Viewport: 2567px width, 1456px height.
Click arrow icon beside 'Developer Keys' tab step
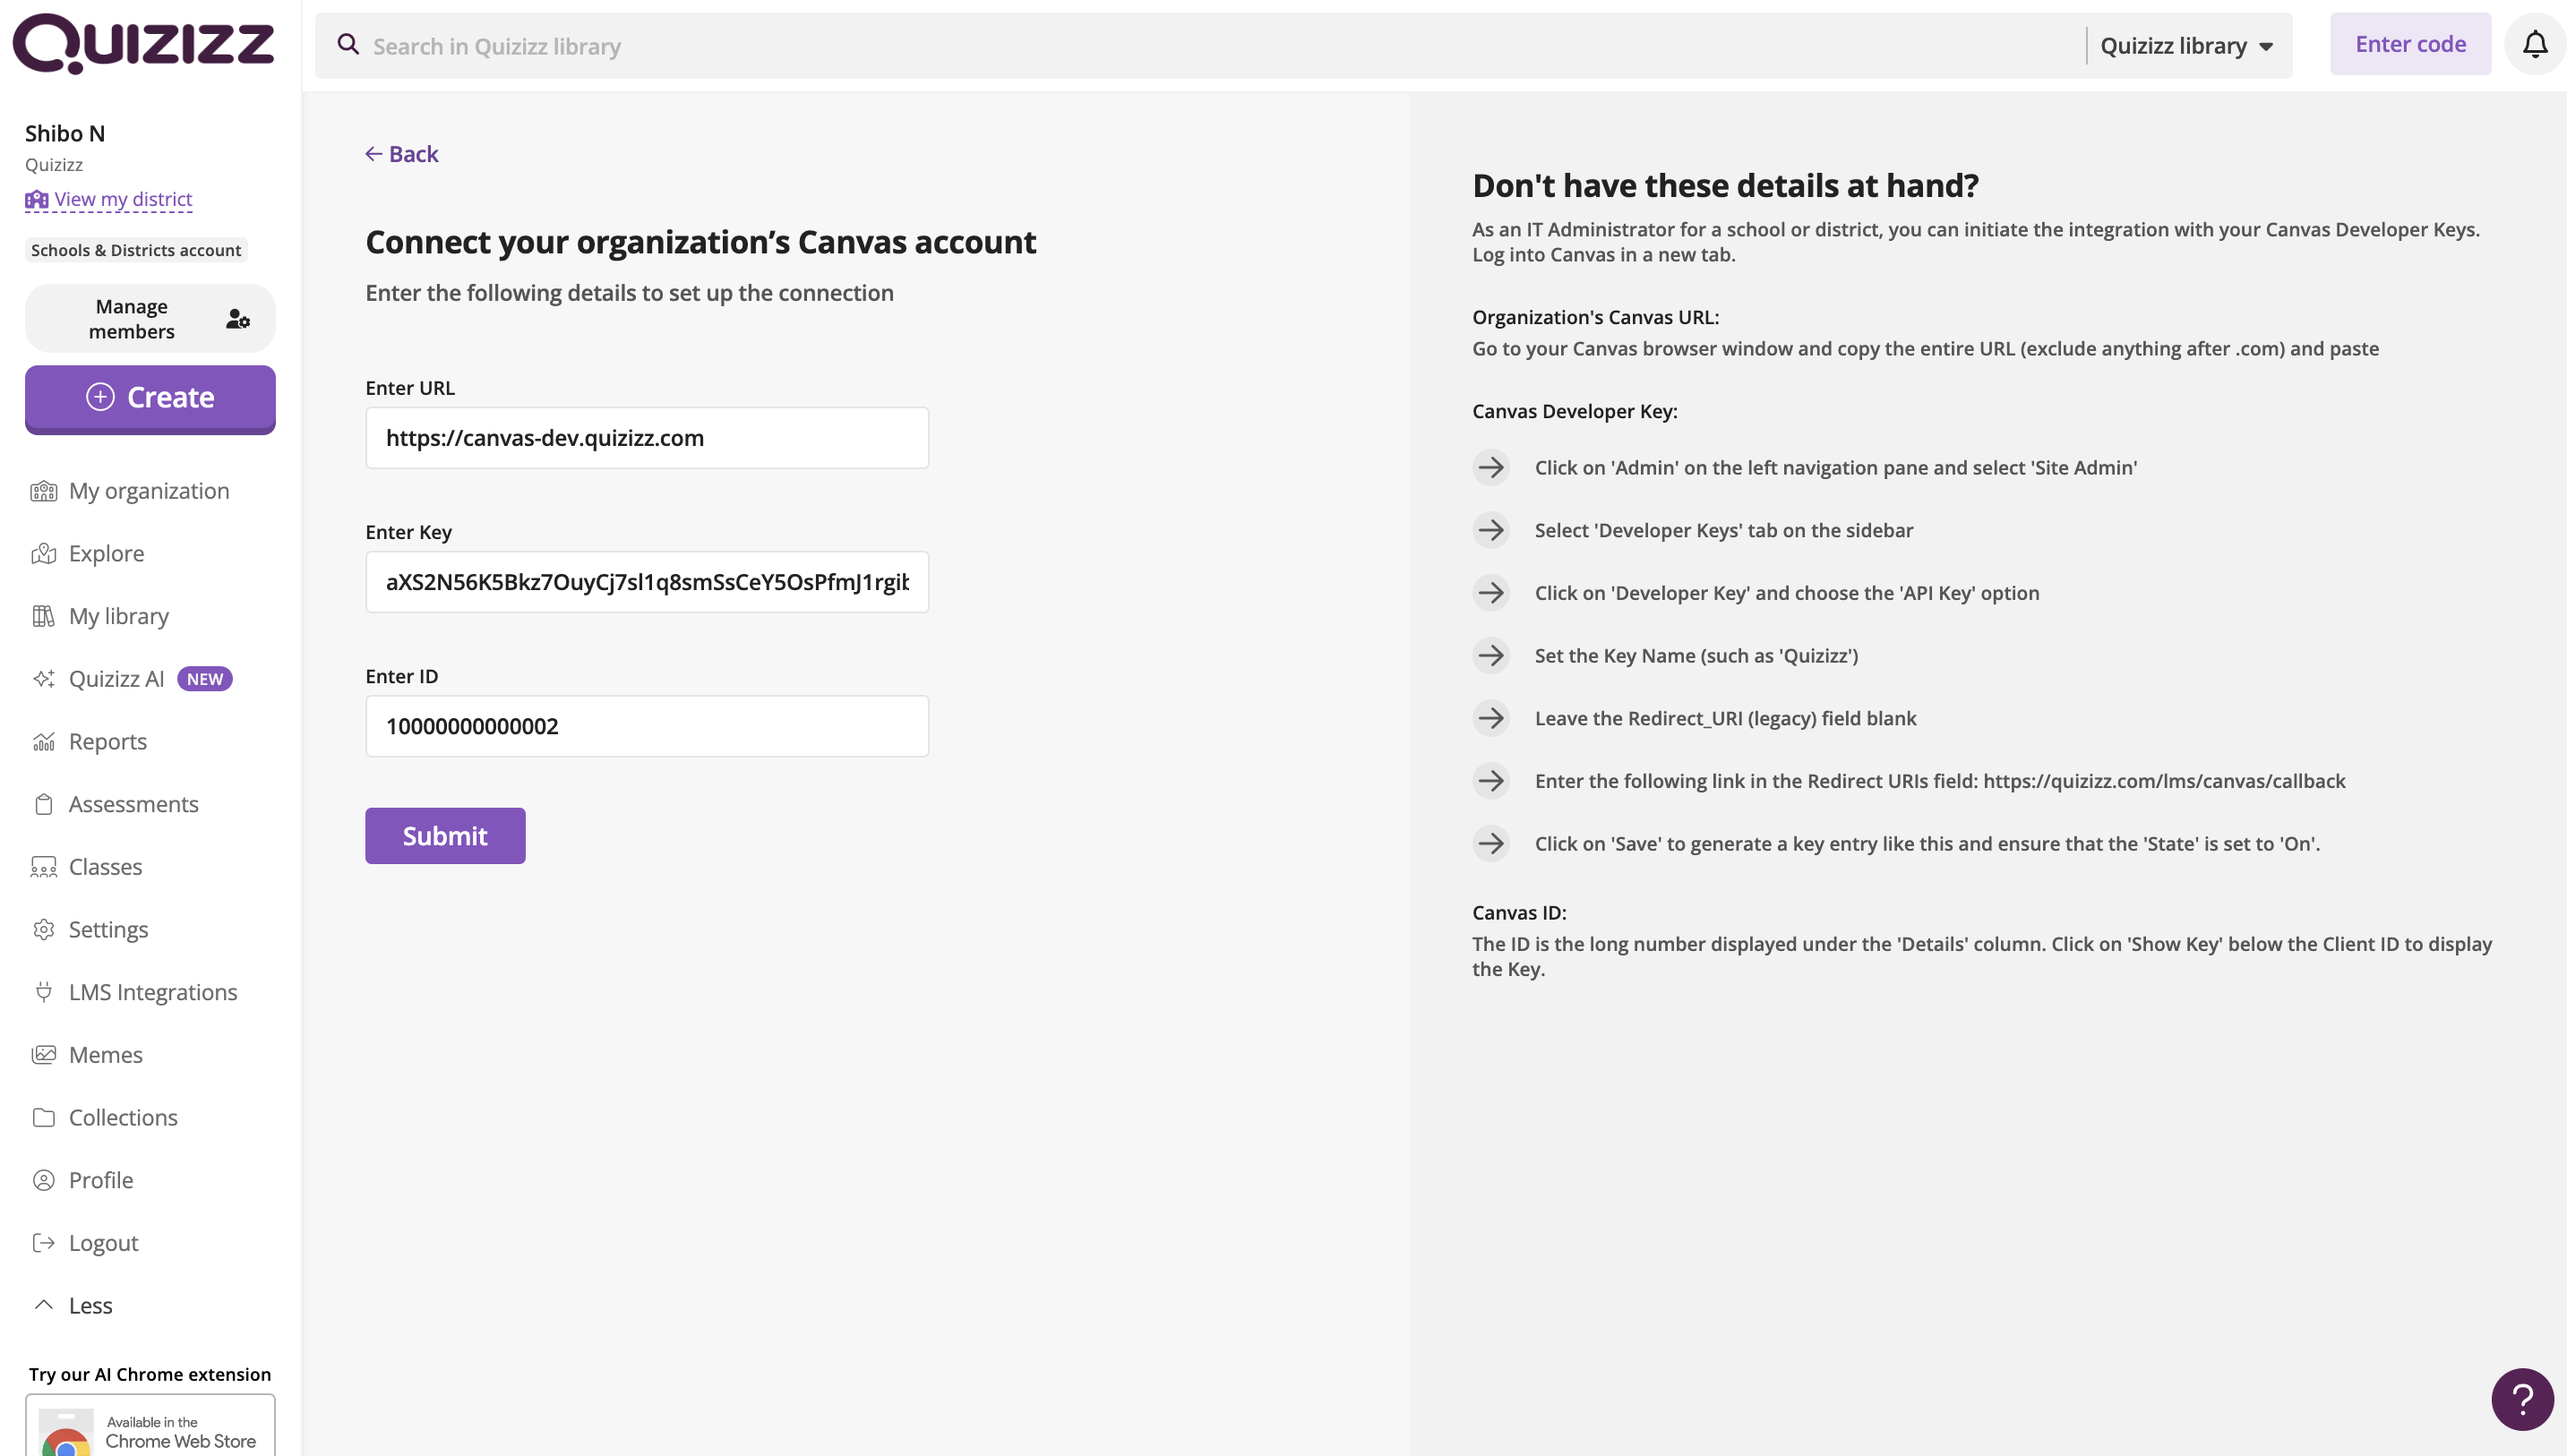tap(1490, 530)
